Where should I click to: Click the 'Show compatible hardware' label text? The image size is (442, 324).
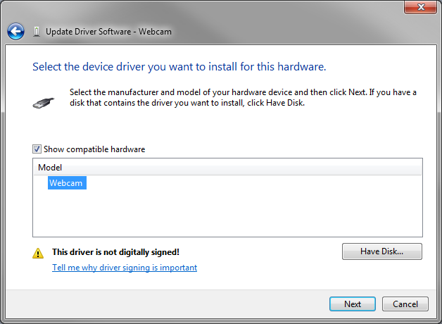(94, 149)
